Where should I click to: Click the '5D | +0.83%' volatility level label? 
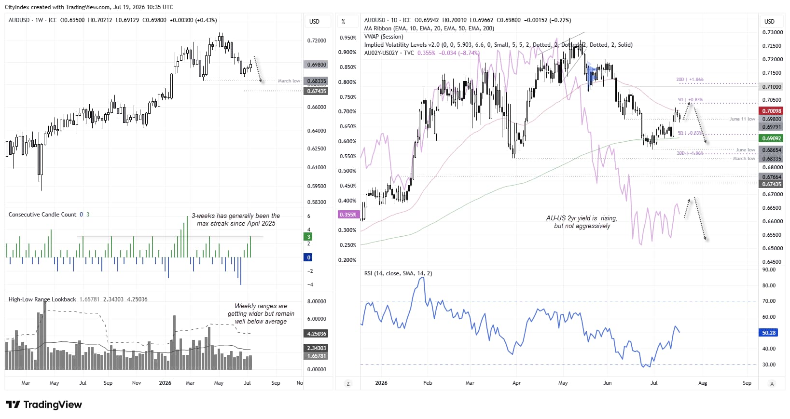(x=690, y=100)
